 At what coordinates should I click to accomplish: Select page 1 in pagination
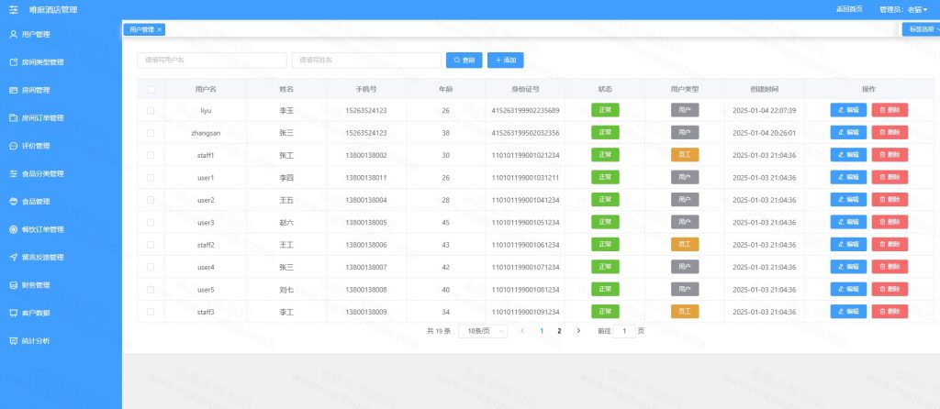(542, 331)
